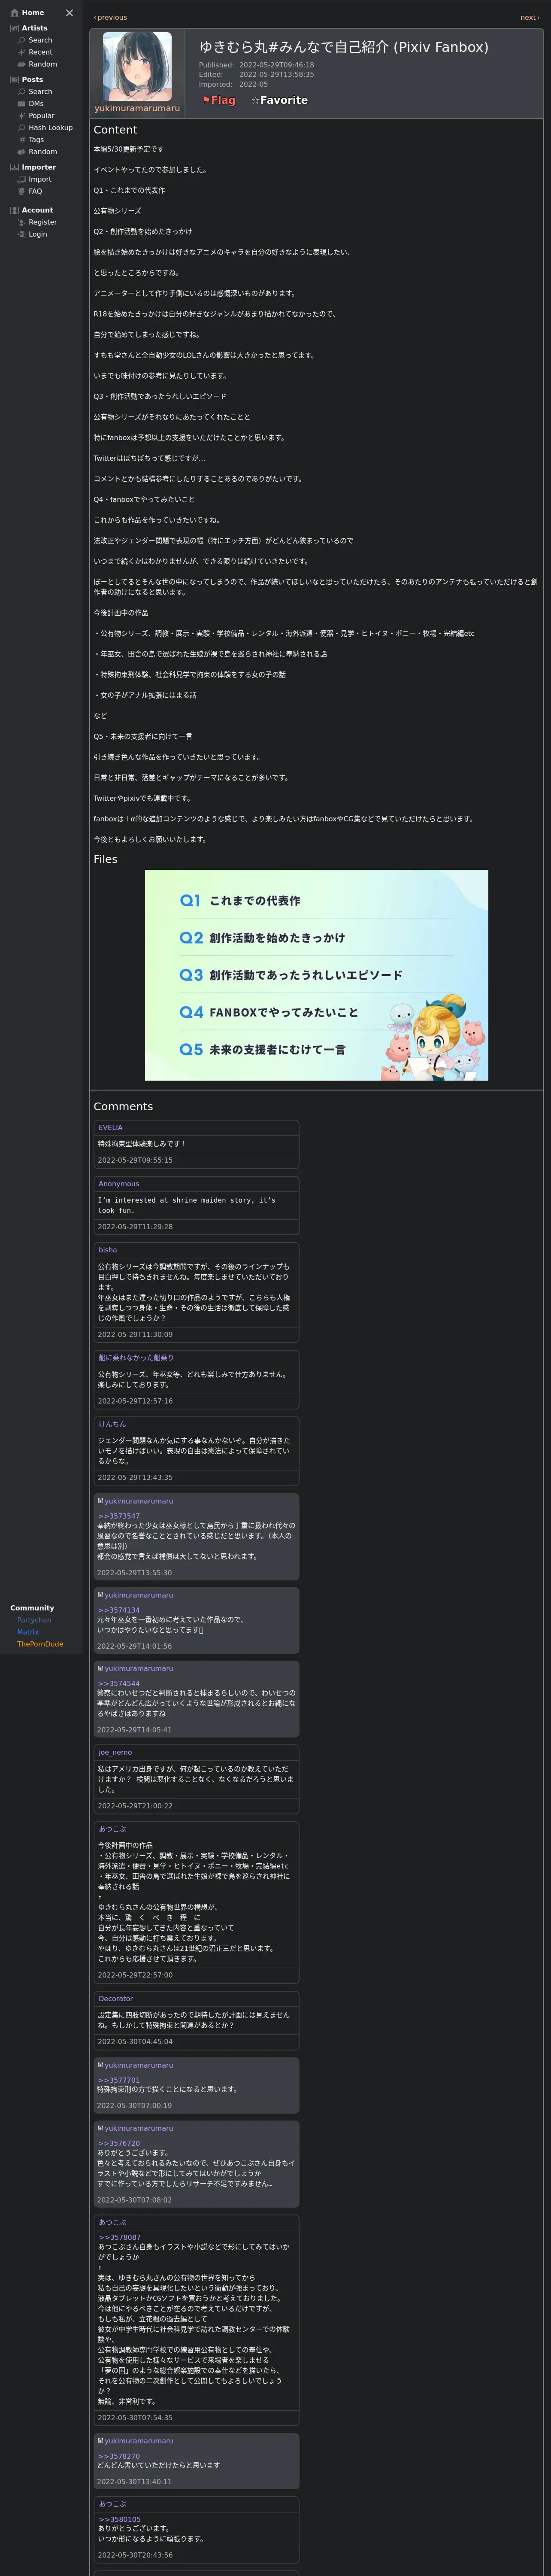This screenshot has height=2576, width=551.
Task: Open Search under the Posts section
Action: point(40,92)
